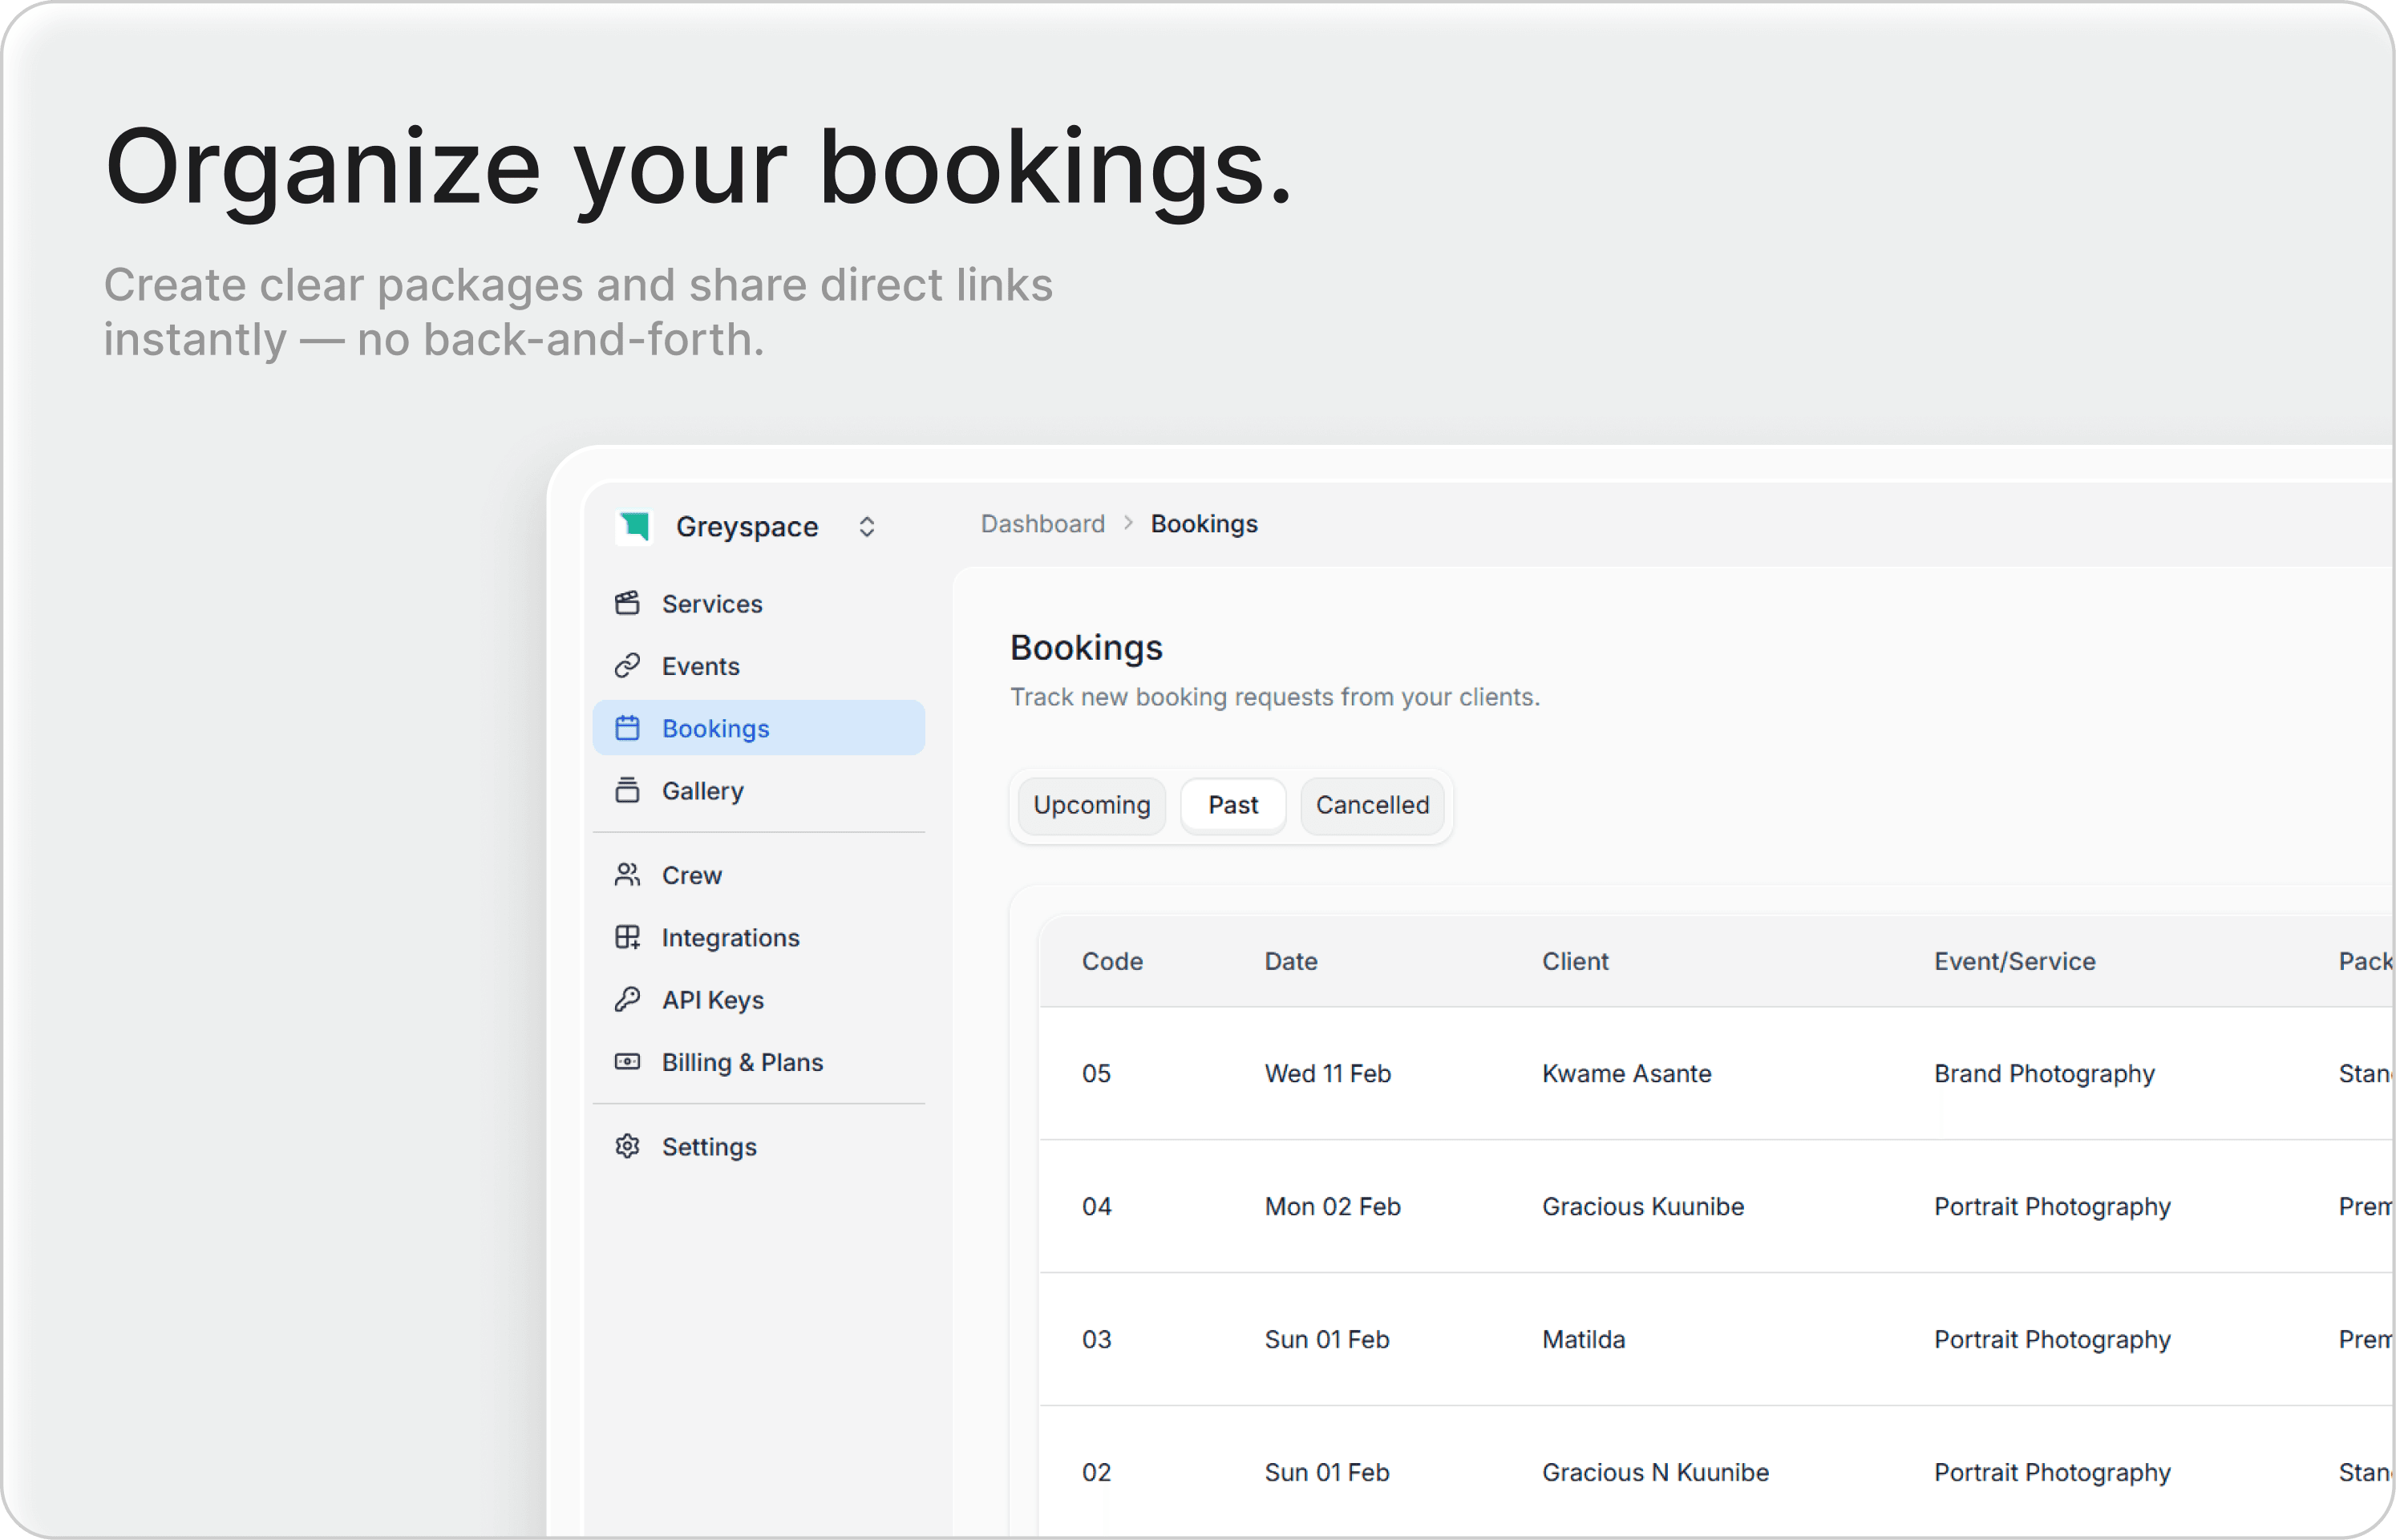Screen dimensions: 2396x1540
Task: Click the Integrations puzzle icon
Action: coord(627,937)
